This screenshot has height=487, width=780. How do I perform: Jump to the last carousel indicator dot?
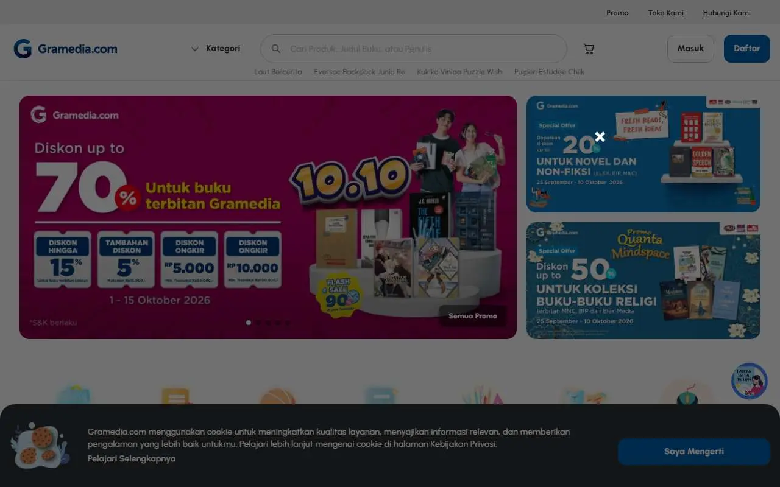pos(288,323)
